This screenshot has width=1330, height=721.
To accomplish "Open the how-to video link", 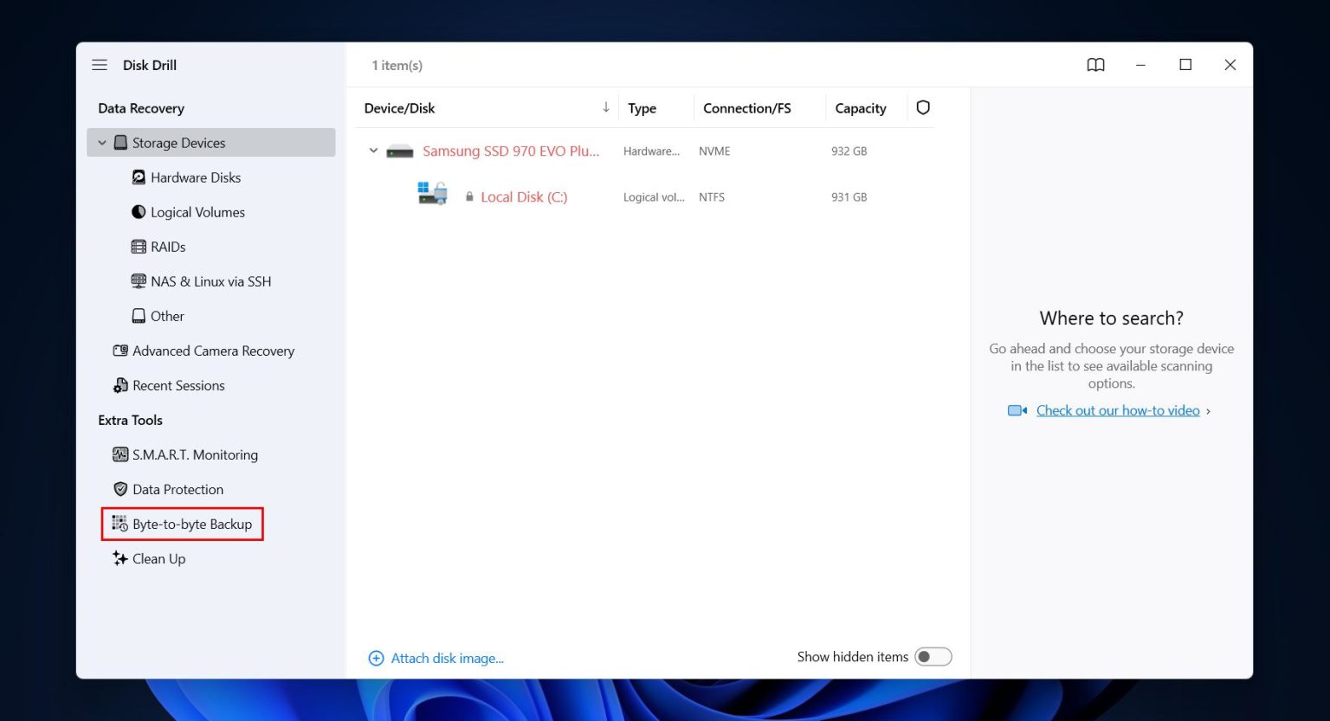I will 1117,409.
